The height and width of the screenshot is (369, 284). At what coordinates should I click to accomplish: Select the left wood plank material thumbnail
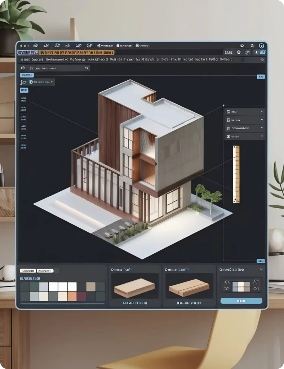pyautogui.click(x=134, y=288)
